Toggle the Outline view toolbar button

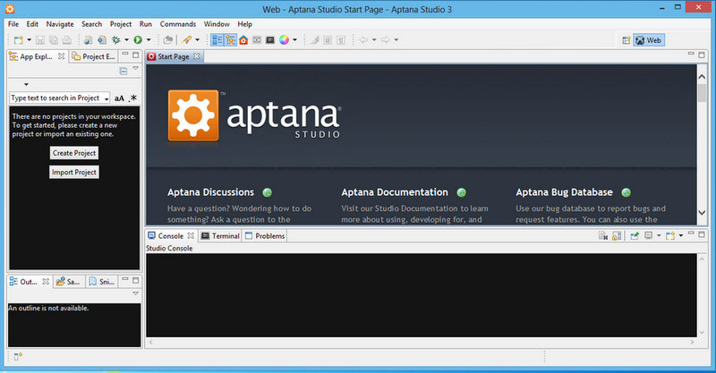click(x=217, y=40)
